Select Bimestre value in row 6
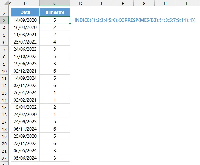 (55, 42)
